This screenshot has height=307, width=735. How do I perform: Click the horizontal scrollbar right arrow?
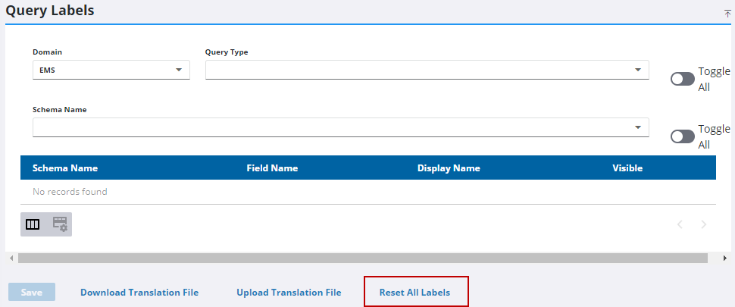tap(725, 258)
